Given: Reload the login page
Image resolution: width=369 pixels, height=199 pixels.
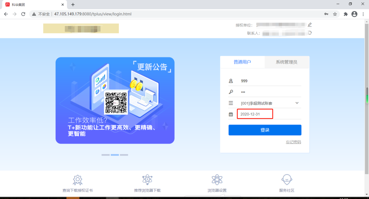Looking at the screenshot, I should pos(23,14).
